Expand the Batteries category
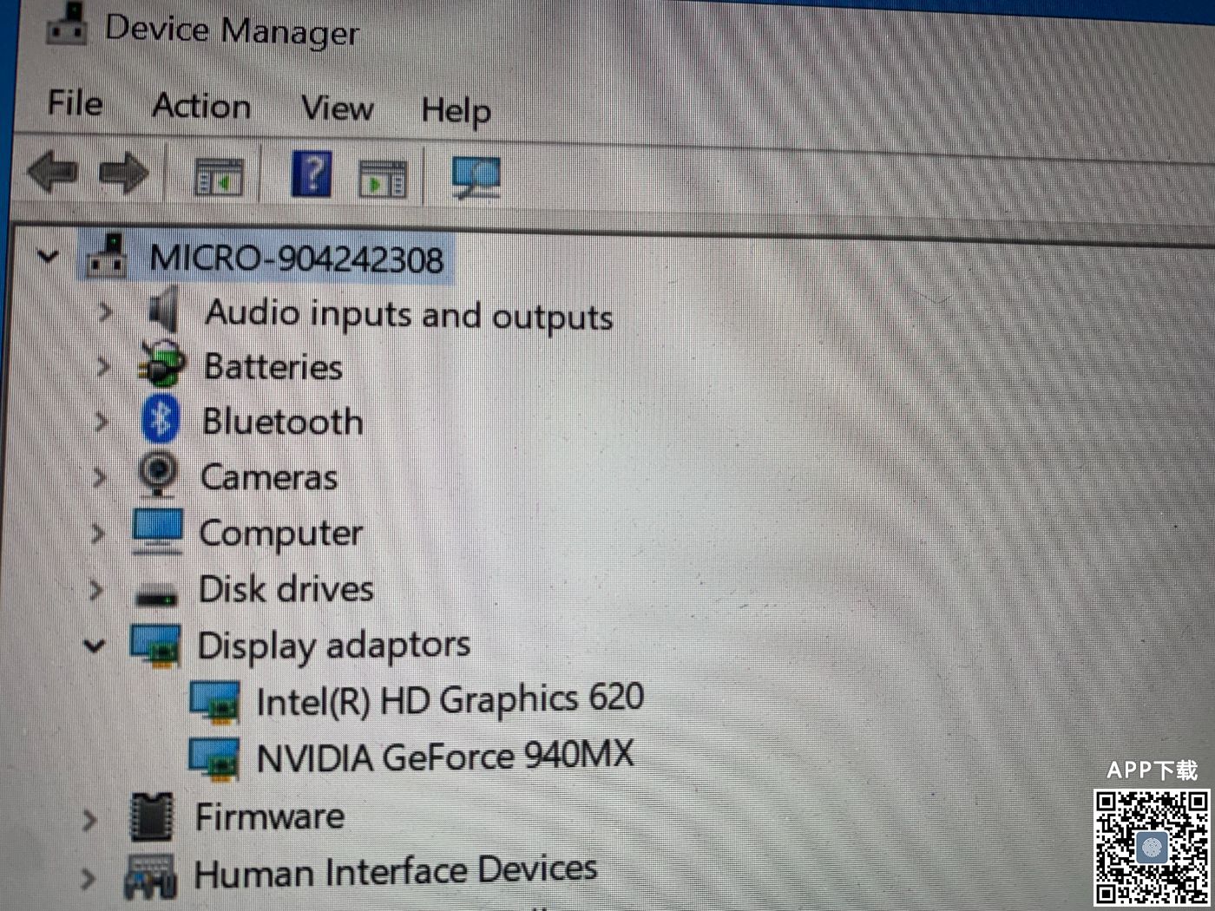Image resolution: width=1215 pixels, height=911 pixels. [x=103, y=366]
